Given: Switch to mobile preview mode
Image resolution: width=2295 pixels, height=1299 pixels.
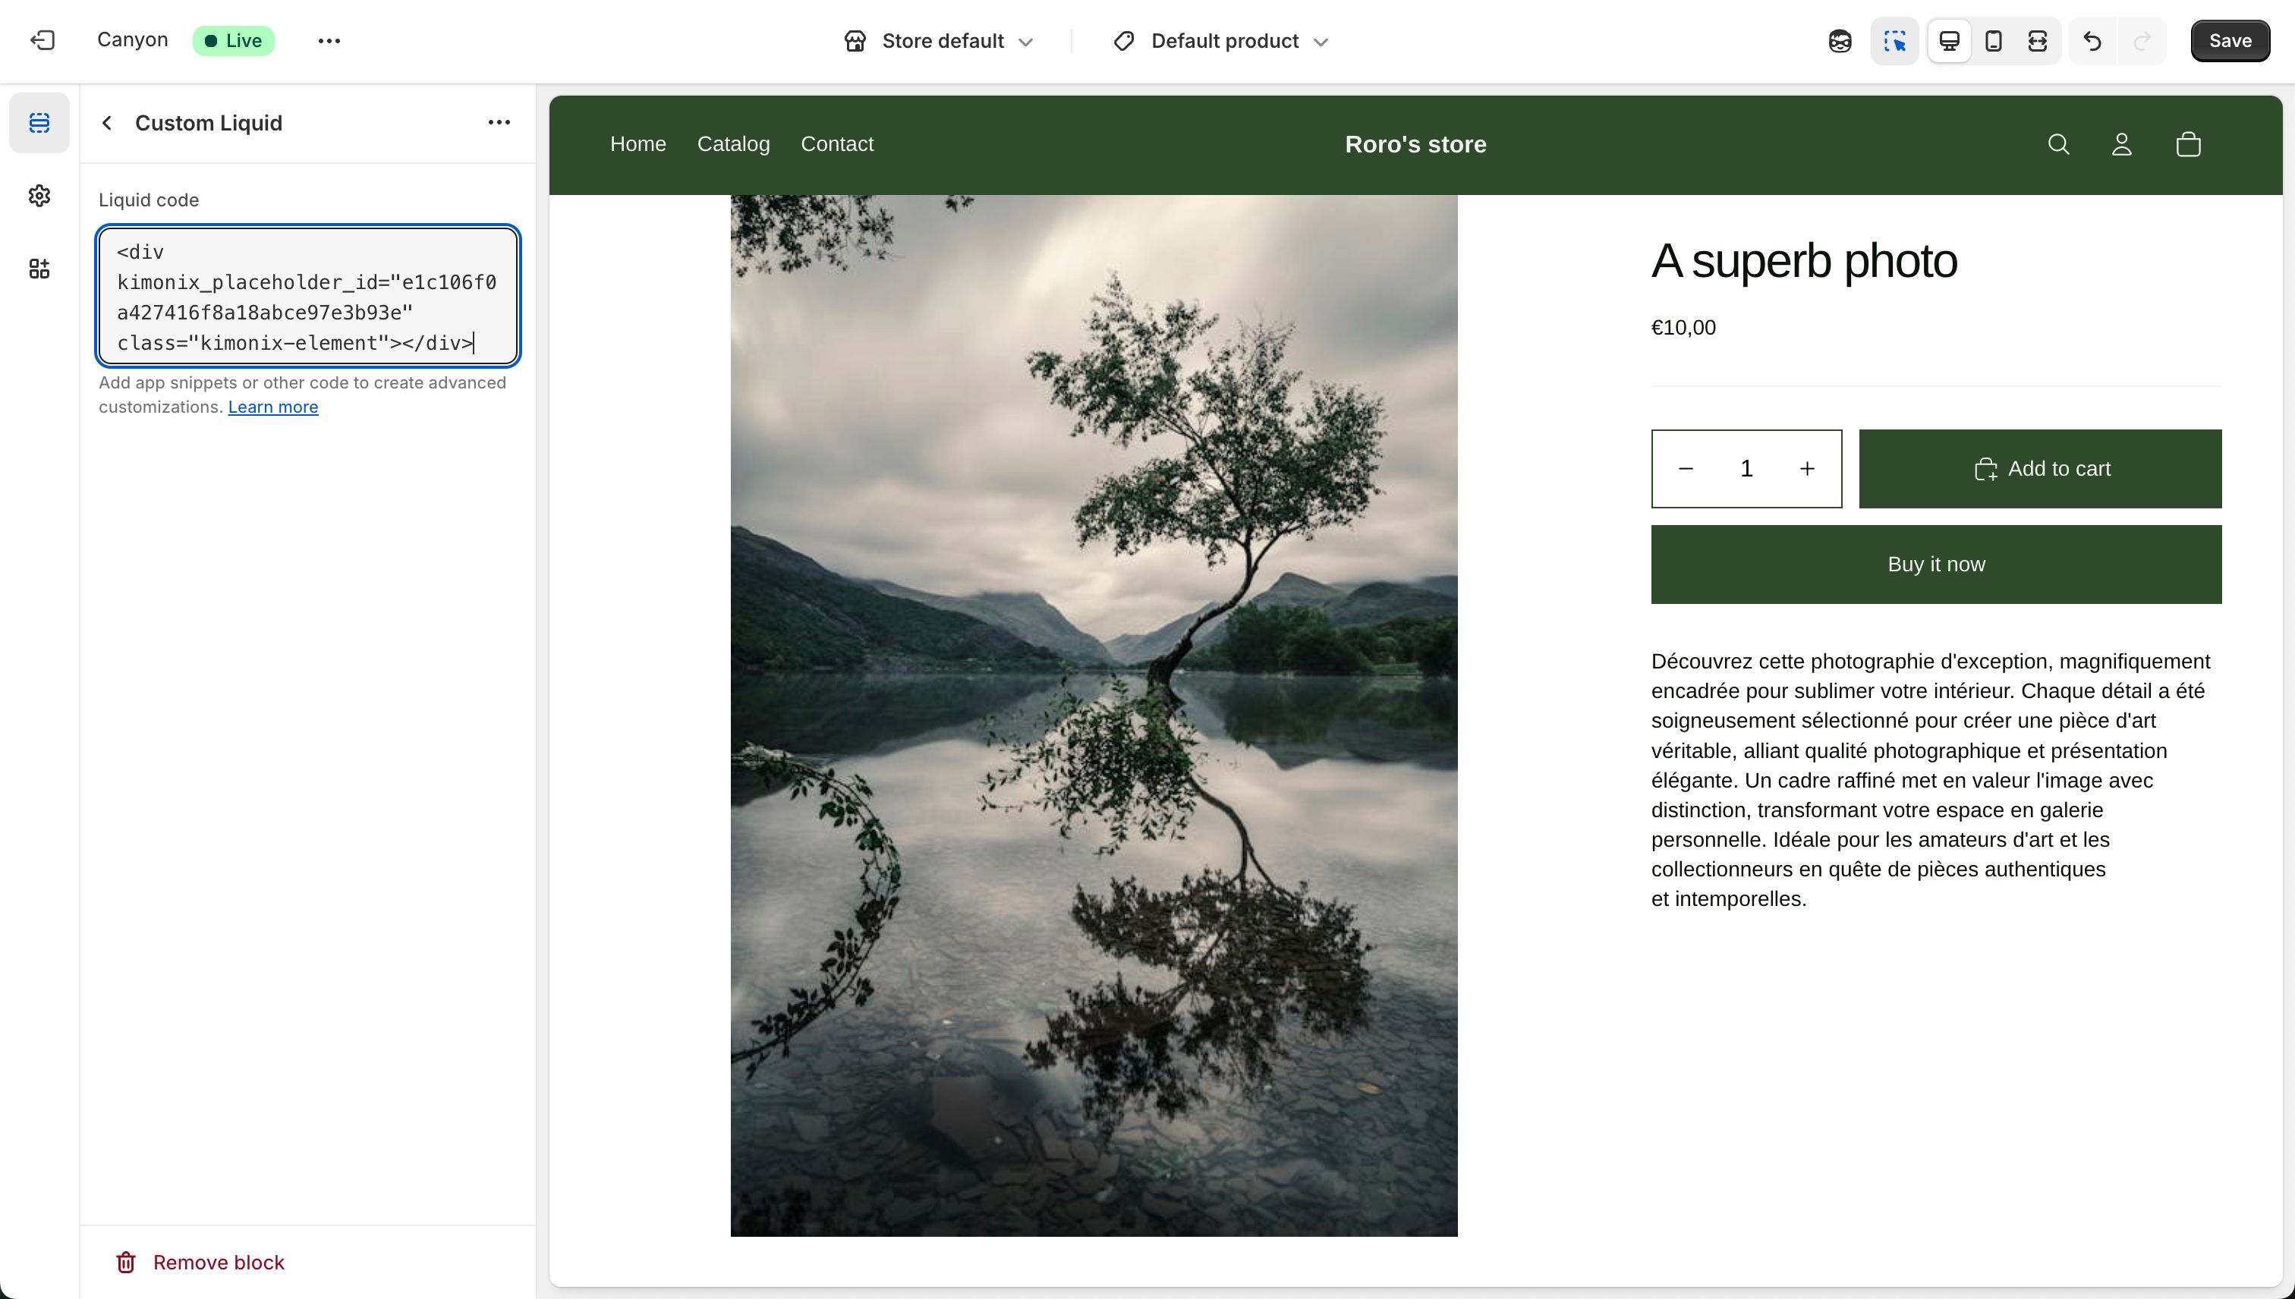Looking at the screenshot, I should 1992,40.
